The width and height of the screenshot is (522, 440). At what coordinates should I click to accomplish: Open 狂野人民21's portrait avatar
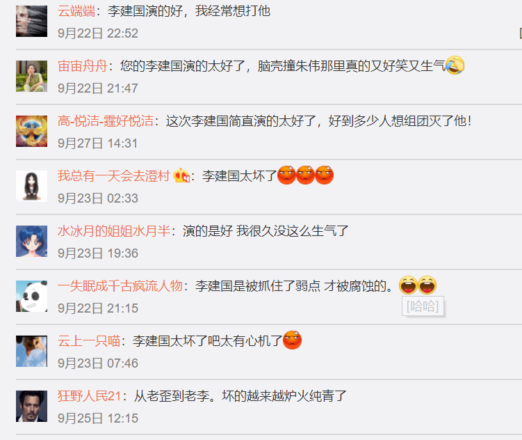pos(32,407)
